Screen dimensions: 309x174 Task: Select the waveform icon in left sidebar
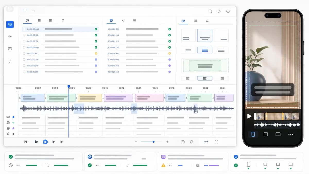[10, 37]
